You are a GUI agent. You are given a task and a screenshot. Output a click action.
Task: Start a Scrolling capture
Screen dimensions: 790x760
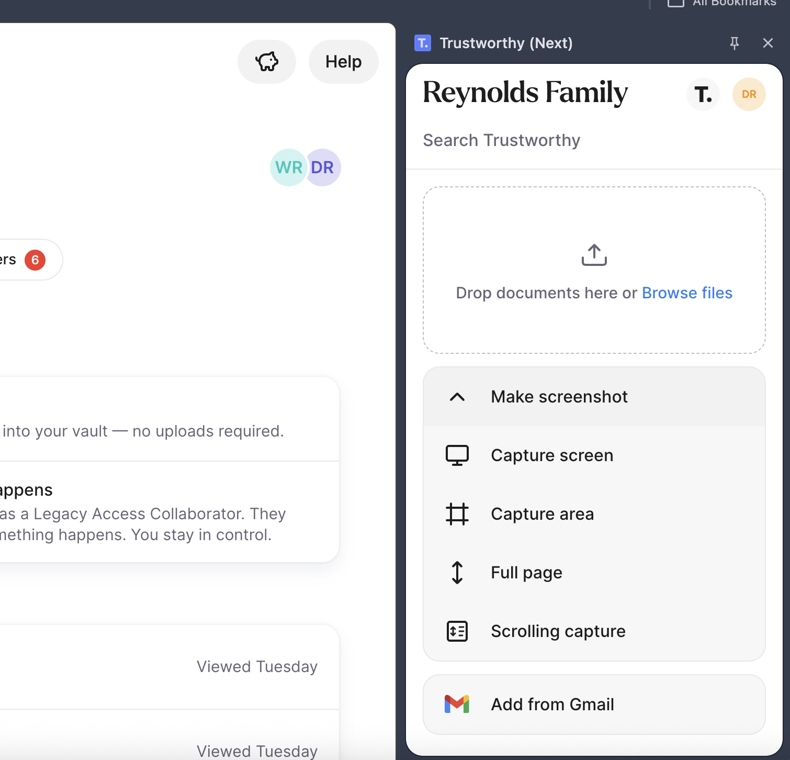tap(558, 631)
